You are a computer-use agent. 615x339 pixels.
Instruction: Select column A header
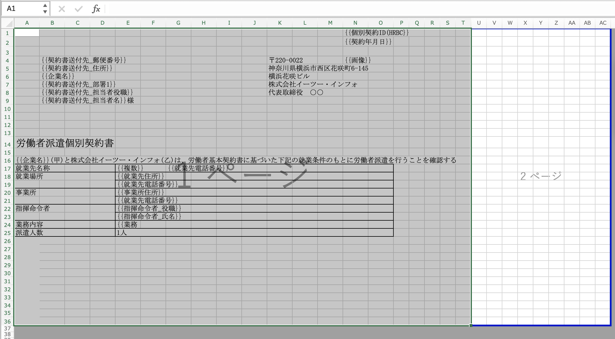(x=27, y=23)
